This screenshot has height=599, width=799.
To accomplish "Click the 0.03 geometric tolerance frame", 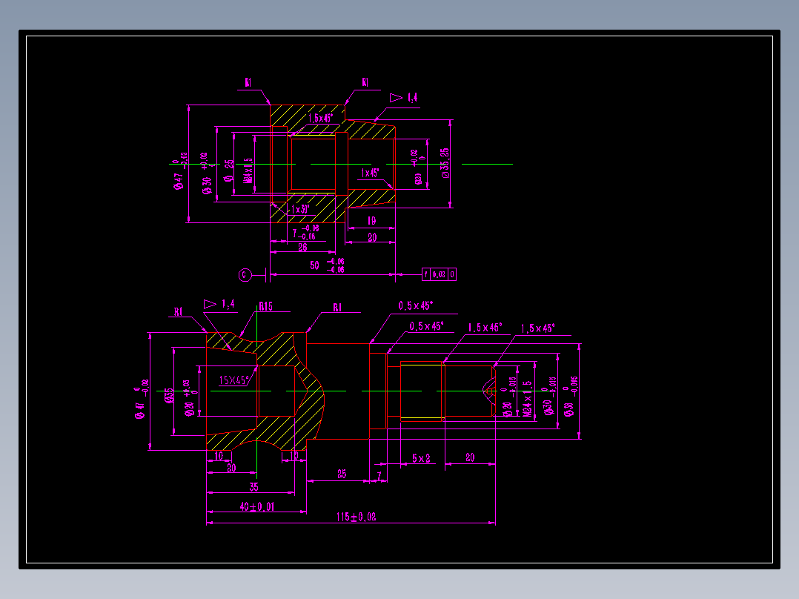I will (440, 274).
